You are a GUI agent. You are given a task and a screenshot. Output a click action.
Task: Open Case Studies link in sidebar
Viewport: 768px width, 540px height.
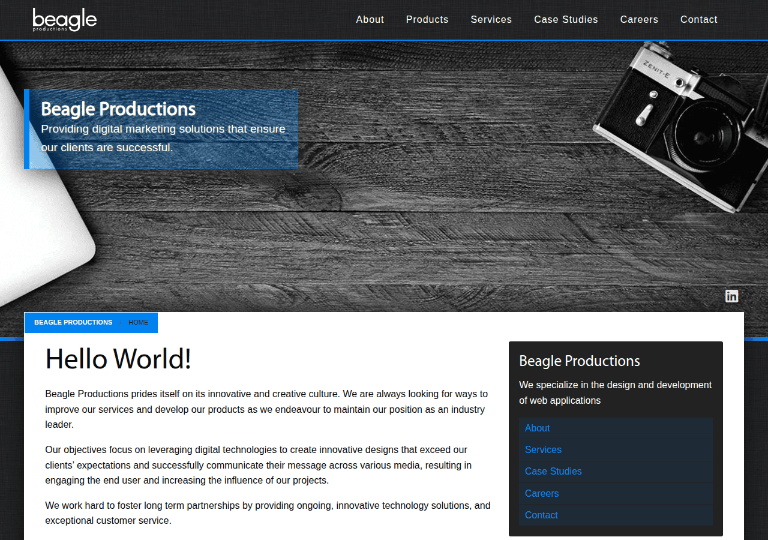coord(616,472)
